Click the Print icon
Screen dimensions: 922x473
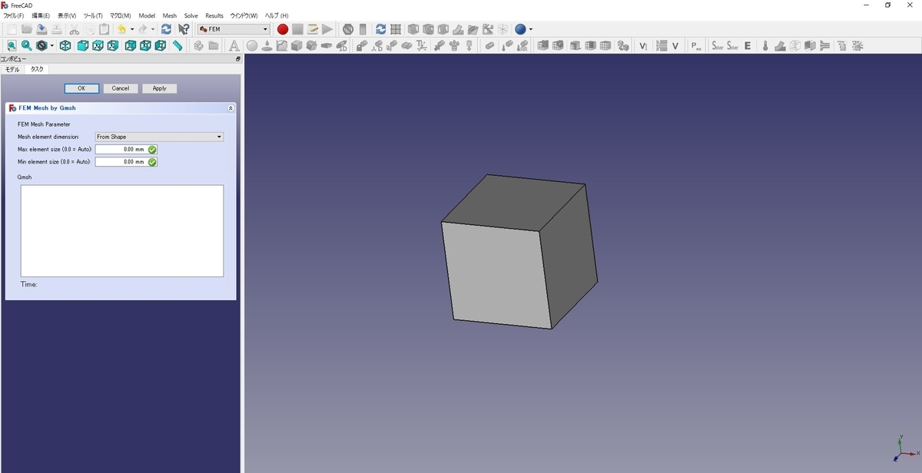[57, 29]
